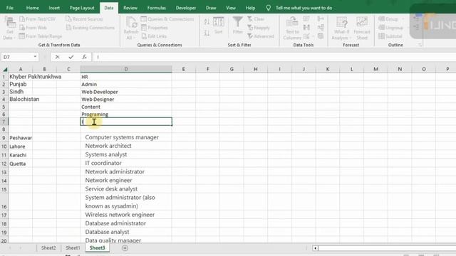This screenshot has height=256, width=456.
Task: Click cell containing Database analyst
Action: tap(126, 232)
